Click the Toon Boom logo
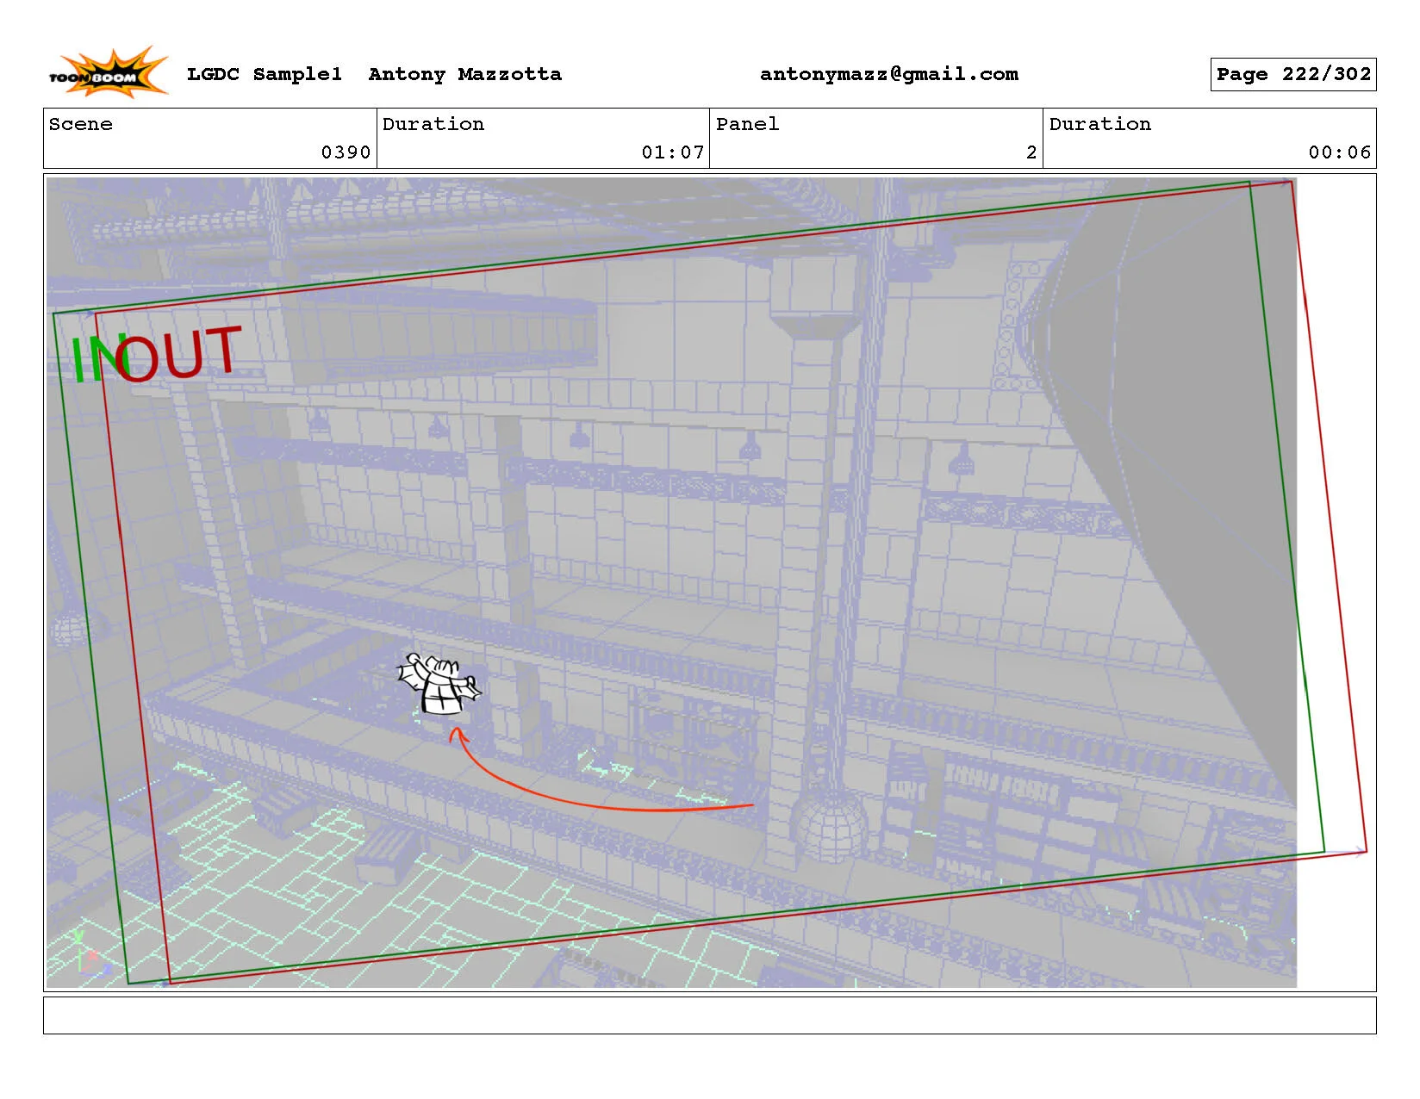This screenshot has height=1099, width=1420. coord(109,72)
